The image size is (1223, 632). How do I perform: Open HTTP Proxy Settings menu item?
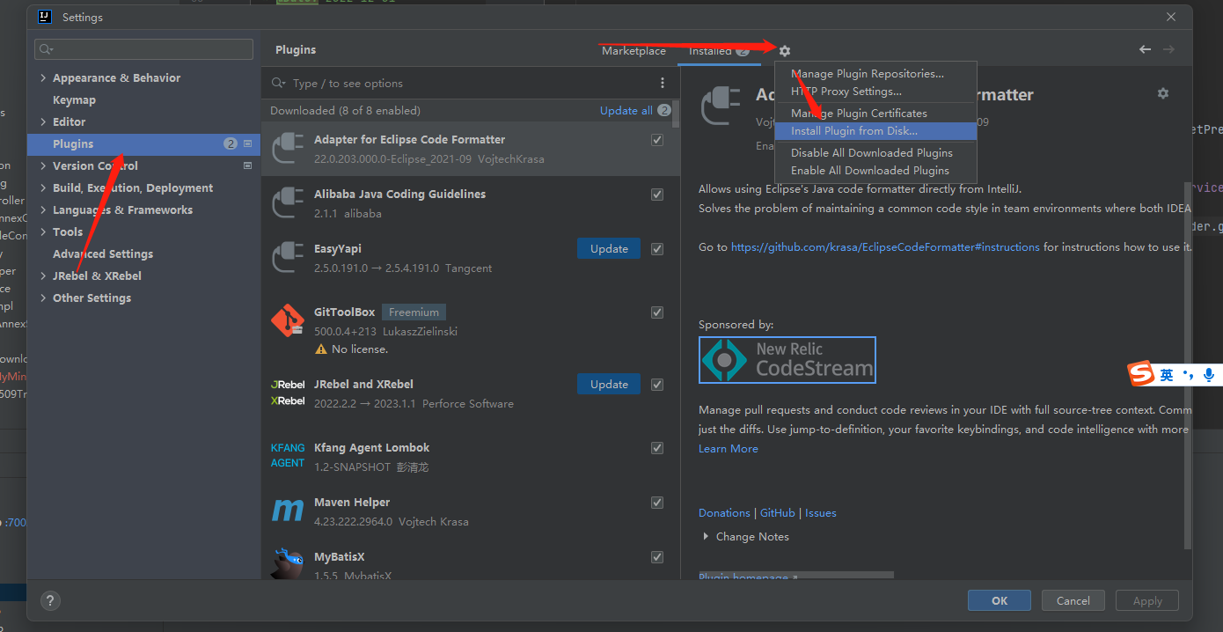click(875, 92)
